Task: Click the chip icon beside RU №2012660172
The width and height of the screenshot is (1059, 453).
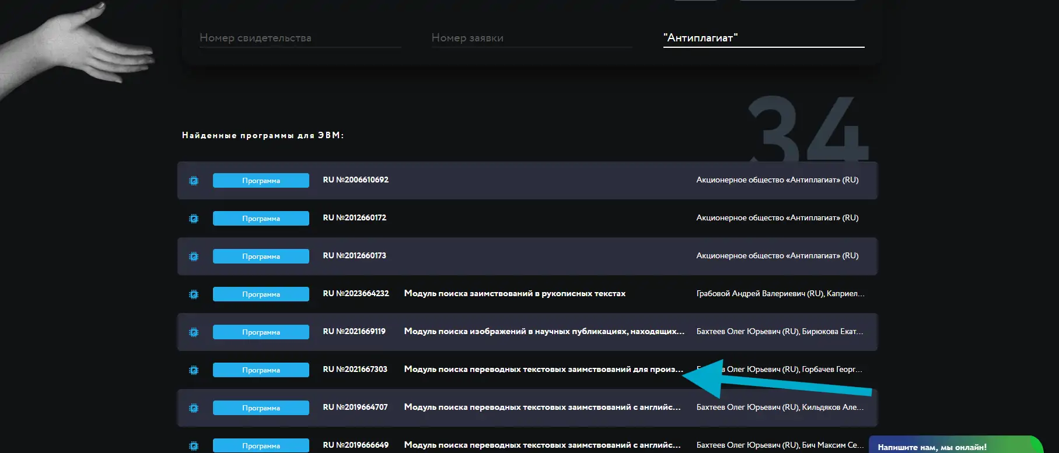Action: pos(194,219)
